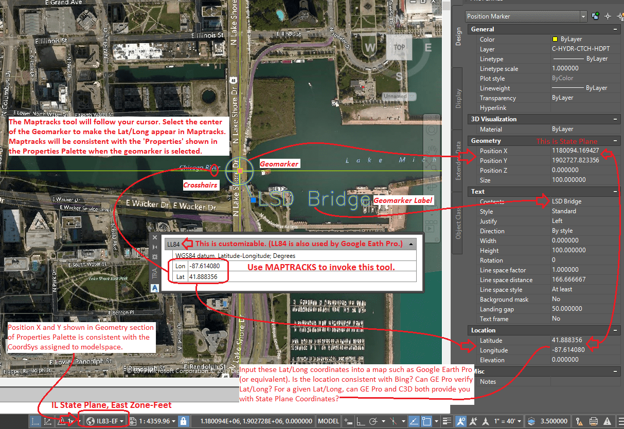Viewport: 624px width, 429px height.
Task: Toggle the drawing lock icon beside the scale
Action: pyautogui.click(x=184, y=421)
